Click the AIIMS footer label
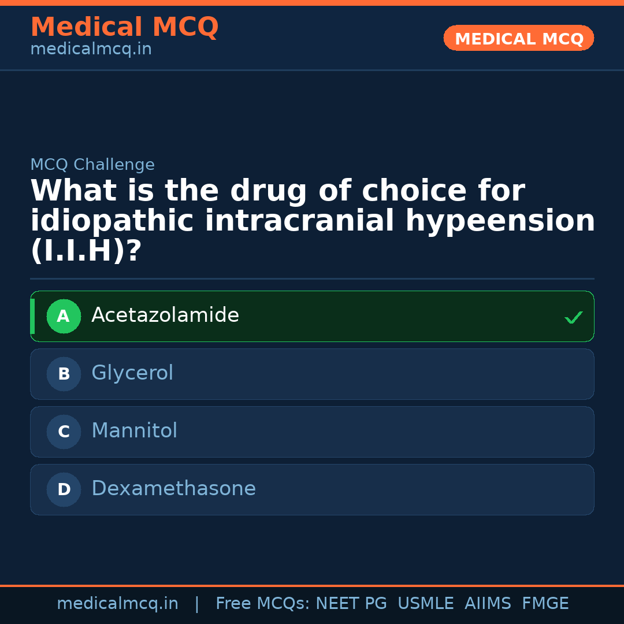Image resolution: width=624 pixels, height=624 pixels. pyautogui.click(x=488, y=604)
